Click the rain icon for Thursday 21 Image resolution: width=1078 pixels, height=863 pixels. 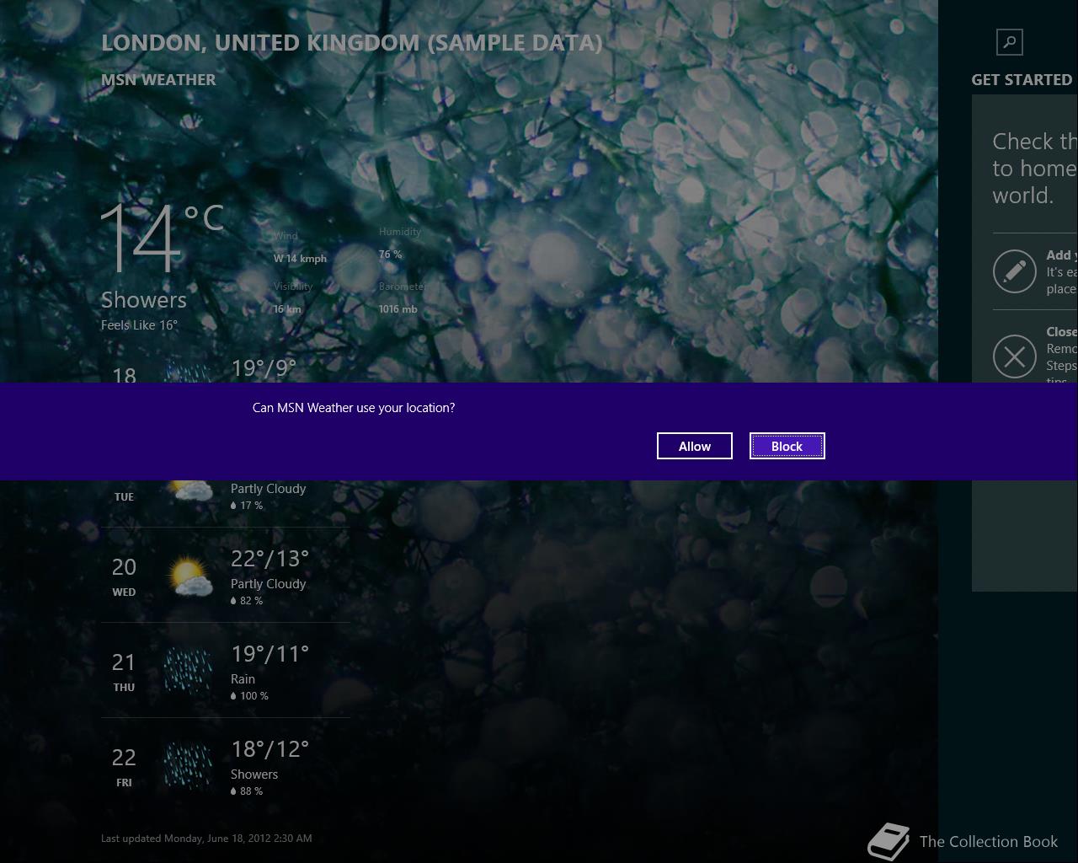click(x=188, y=672)
